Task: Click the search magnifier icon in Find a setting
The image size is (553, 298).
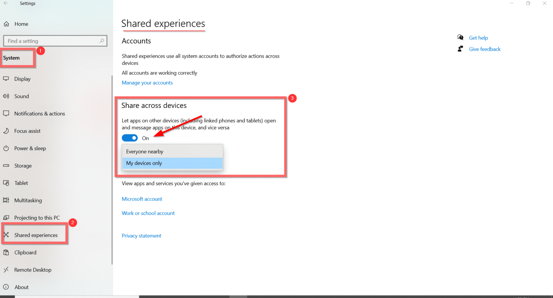Action: click(102, 41)
